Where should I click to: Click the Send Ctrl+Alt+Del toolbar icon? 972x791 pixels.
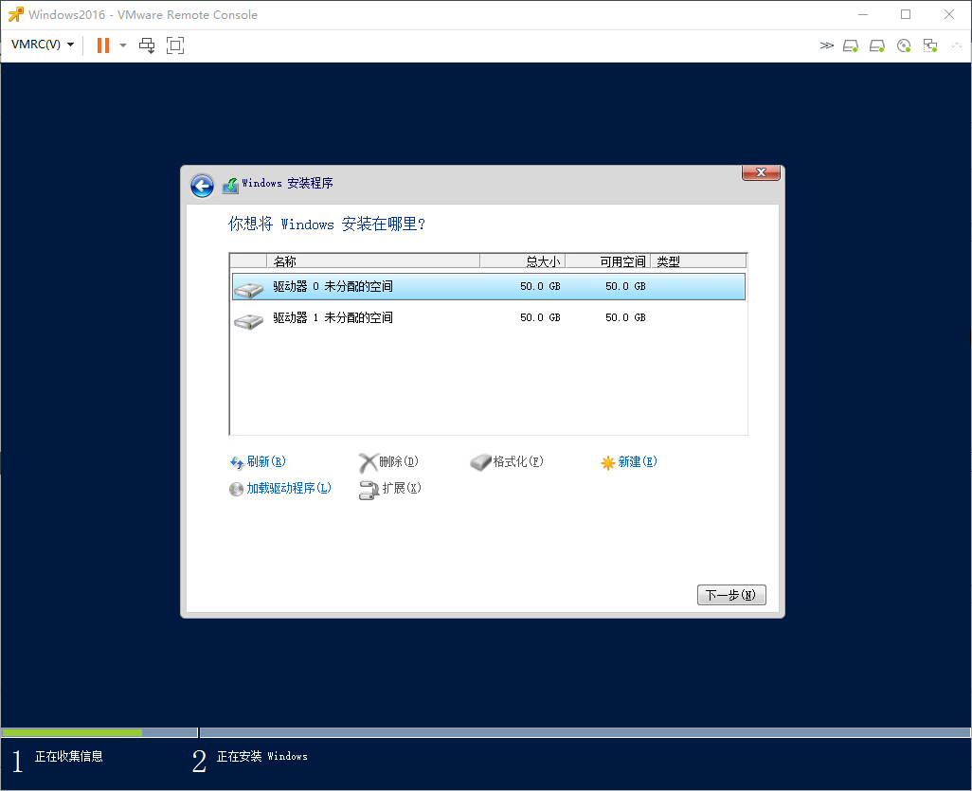(x=147, y=45)
